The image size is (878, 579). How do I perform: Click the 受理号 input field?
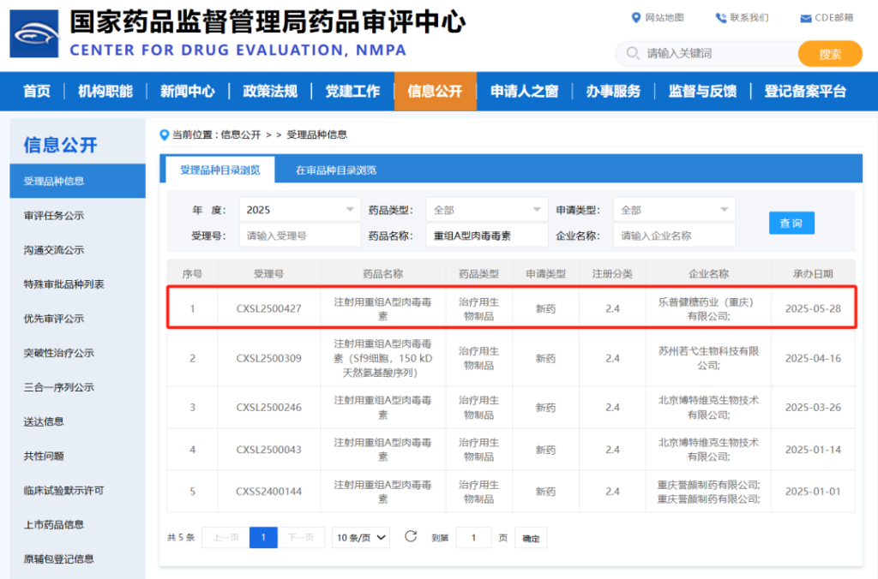click(x=299, y=236)
